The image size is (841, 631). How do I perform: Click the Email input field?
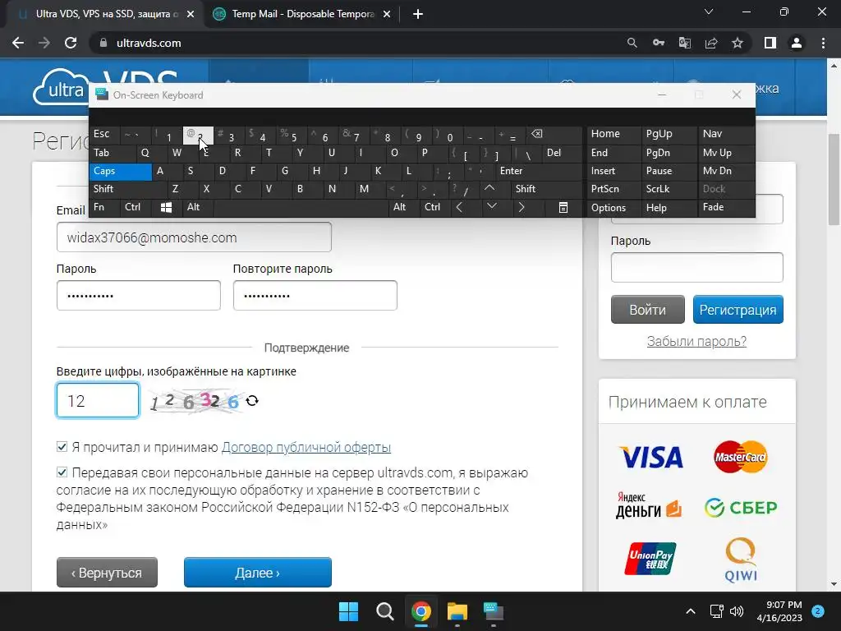[194, 237]
